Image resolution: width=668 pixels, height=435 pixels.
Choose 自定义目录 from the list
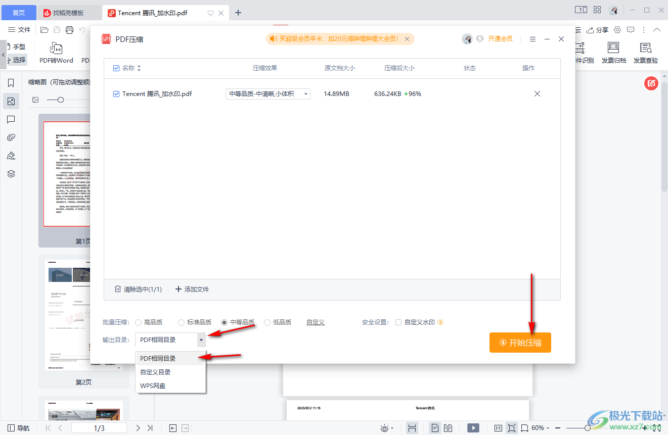pyautogui.click(x=171, y=372)
